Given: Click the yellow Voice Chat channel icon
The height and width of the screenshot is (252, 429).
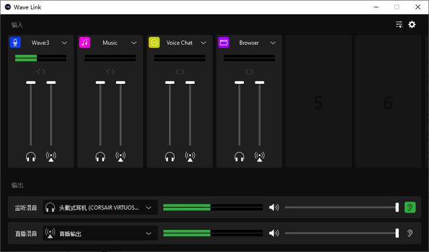Looking at the screenshot, I should pyautogui.click(x=154, y=43).
